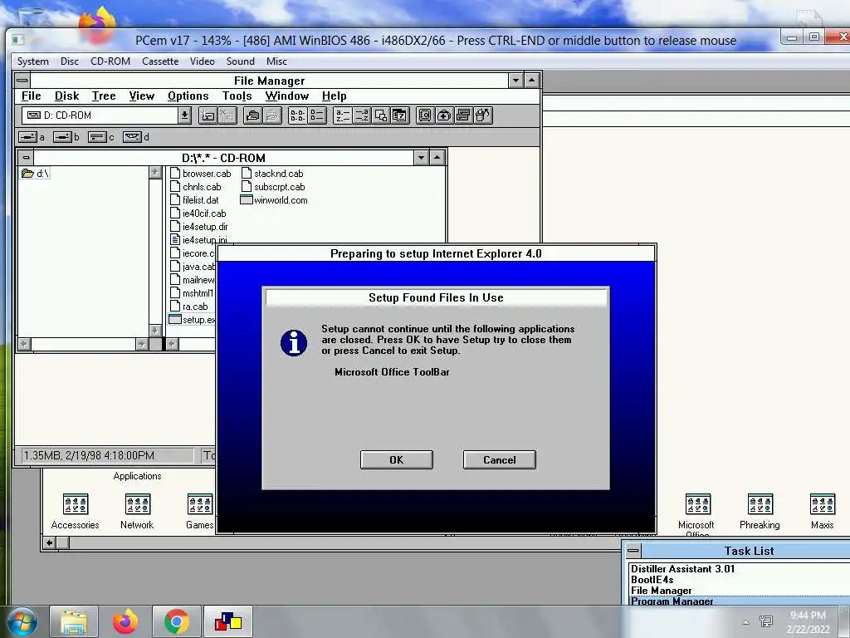
Task: Open the D: CD-ROM drive dropdown
Action: pyautogui.click(x=184, y=115)
